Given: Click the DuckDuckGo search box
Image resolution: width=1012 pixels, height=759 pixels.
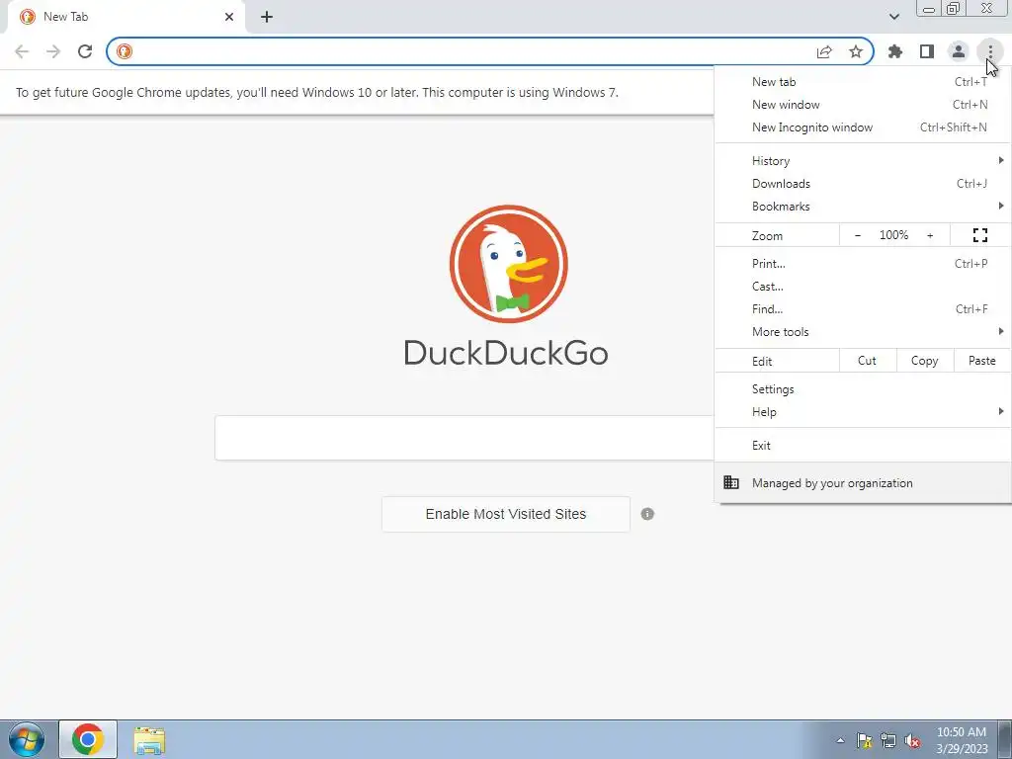Looking at the screenshot, I should pyautogui.click(x=464, y=438).
